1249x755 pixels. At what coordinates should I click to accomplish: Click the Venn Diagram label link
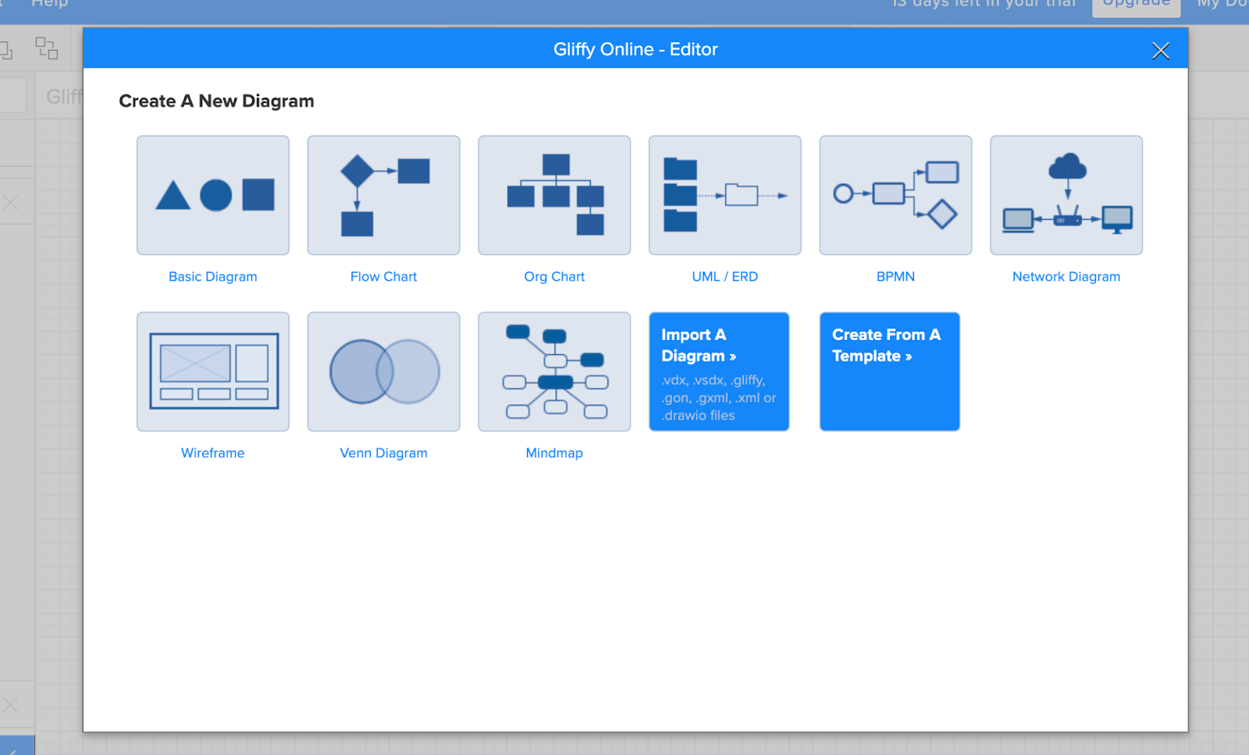(x=383, y=453)
